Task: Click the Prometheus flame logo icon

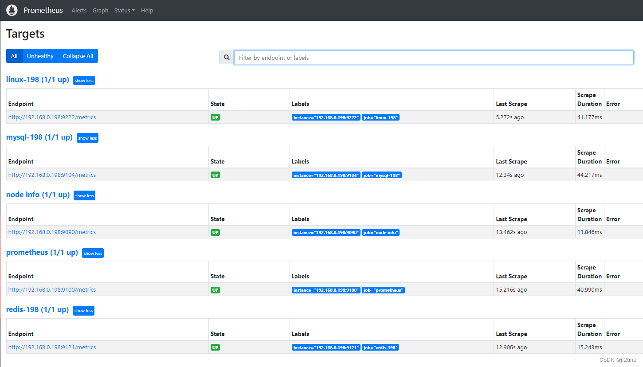Action: pyautogui.click(x=12, y=10)
